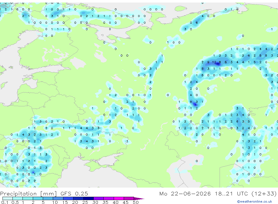Click the 25–30 mm navy legend swatch
Screen dimensions: 278x204
click(x=88, y=198)
